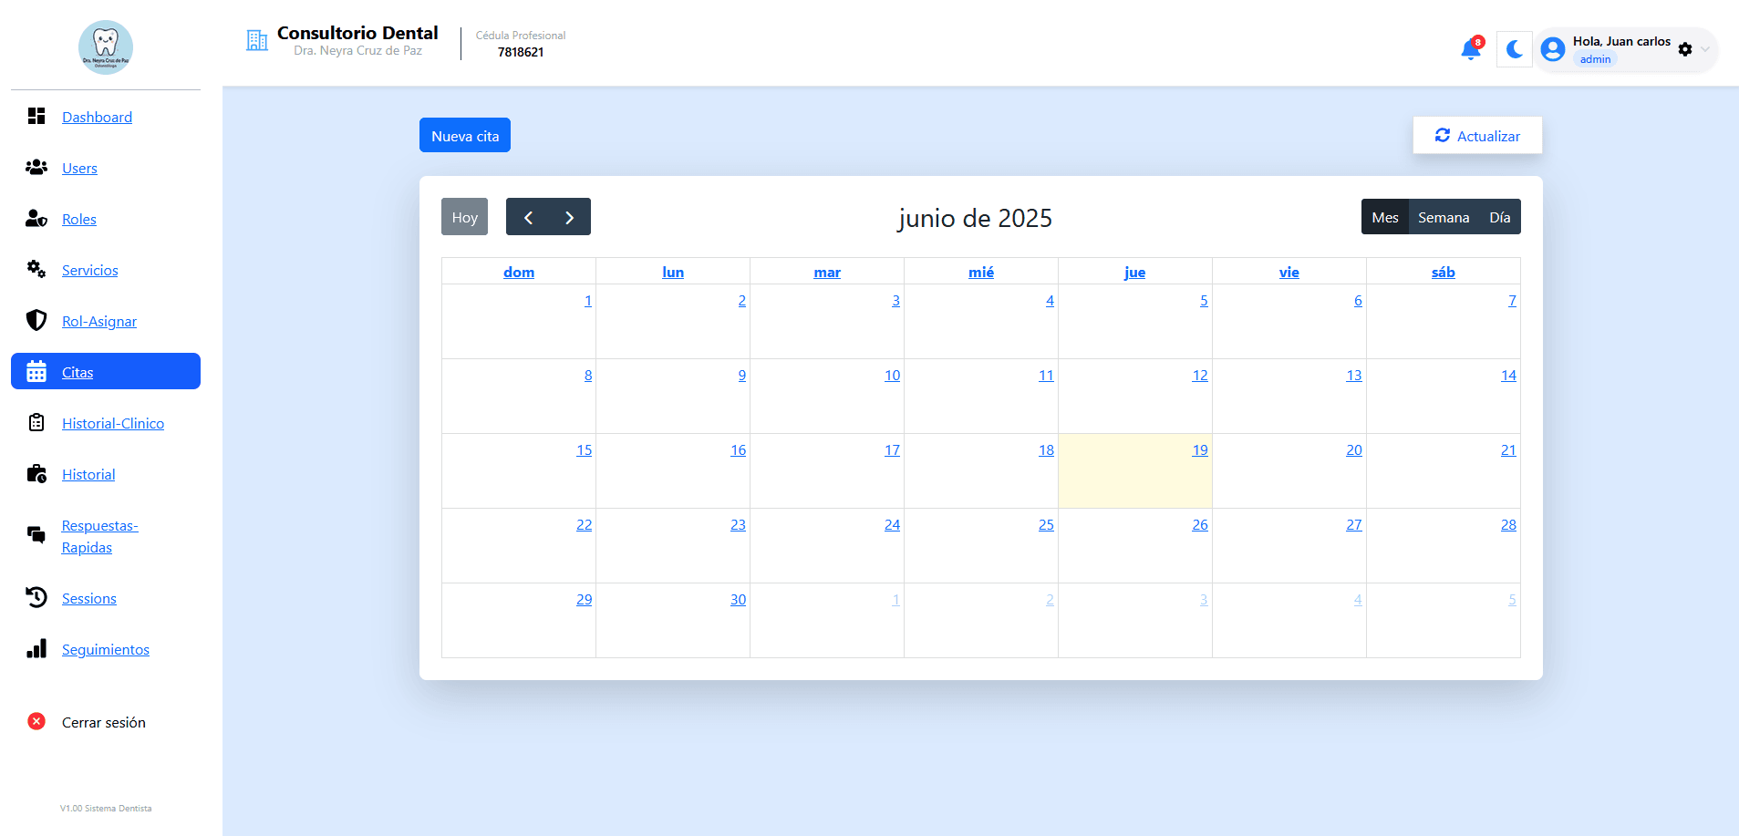Click the Dashboard grid icon

(x=36, y=116)
